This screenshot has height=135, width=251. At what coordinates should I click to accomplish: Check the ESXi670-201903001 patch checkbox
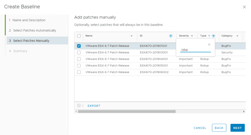79,53
